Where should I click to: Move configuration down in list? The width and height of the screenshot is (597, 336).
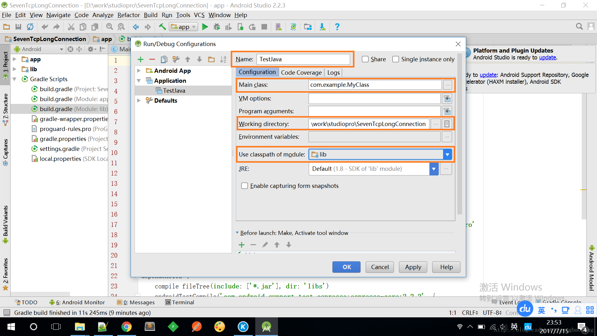click(199, 59)
